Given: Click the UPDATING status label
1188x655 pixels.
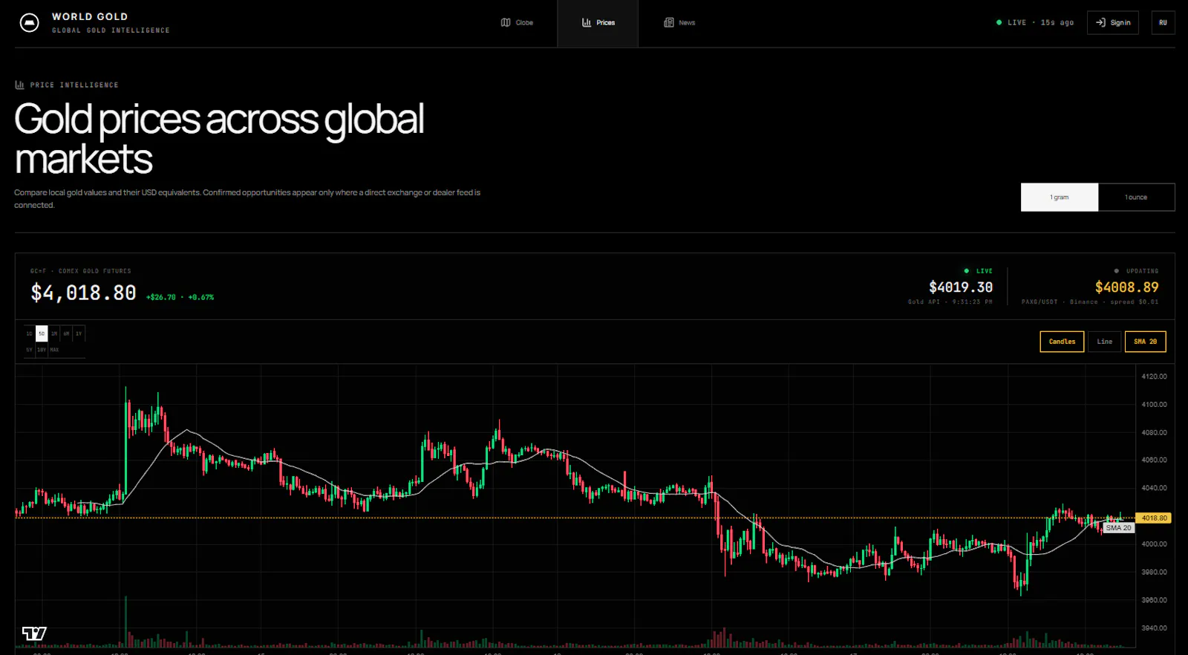Looking at the screenshot, I should 1142,271.
